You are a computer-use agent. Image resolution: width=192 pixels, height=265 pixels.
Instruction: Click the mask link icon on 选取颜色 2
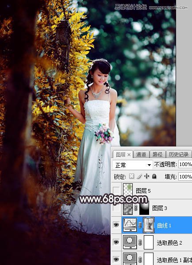click(x=140, y=242)
